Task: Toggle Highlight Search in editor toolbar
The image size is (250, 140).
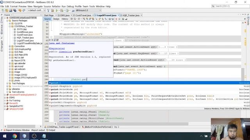Action: (x=93, y=19)
